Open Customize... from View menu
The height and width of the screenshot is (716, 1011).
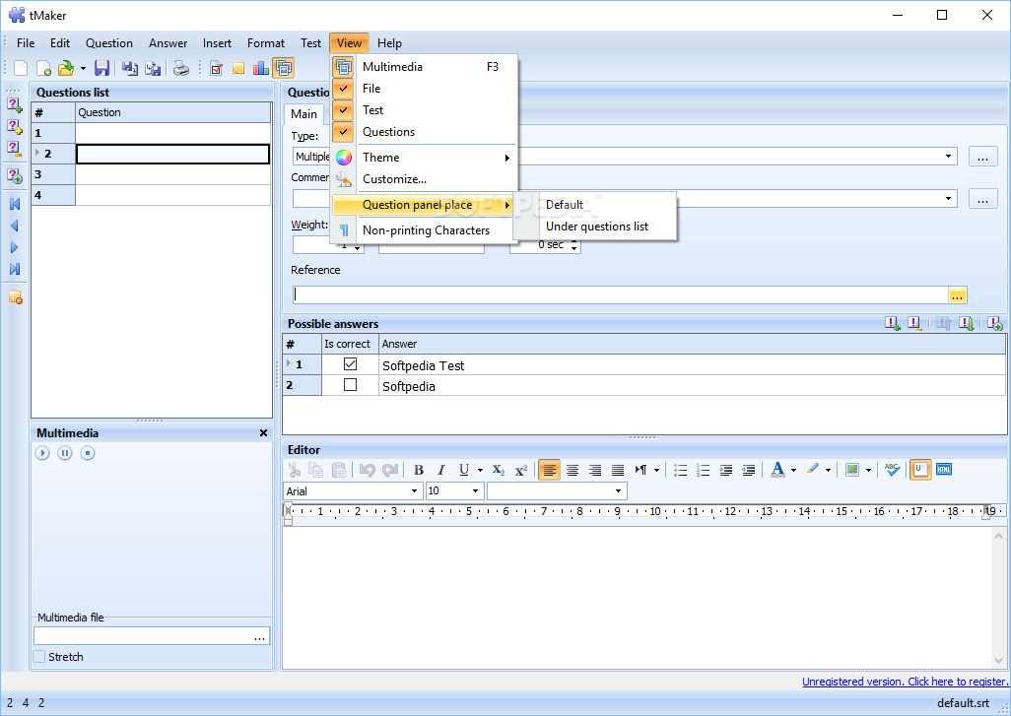coord(425,179)
